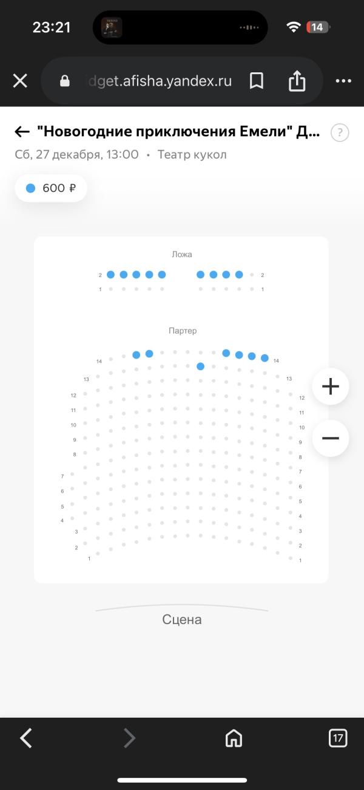Navigate back with bottom browser chevron

tap(26, 738)
